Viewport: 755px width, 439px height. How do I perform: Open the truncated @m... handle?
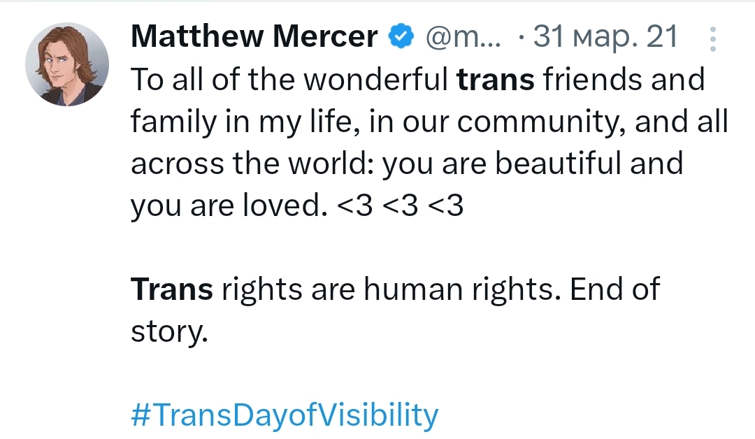pos(461,37)
